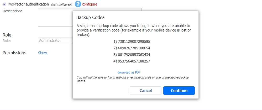Click the Description: field label
Viewport: 262px width, 110px height.
coord(12,11)
